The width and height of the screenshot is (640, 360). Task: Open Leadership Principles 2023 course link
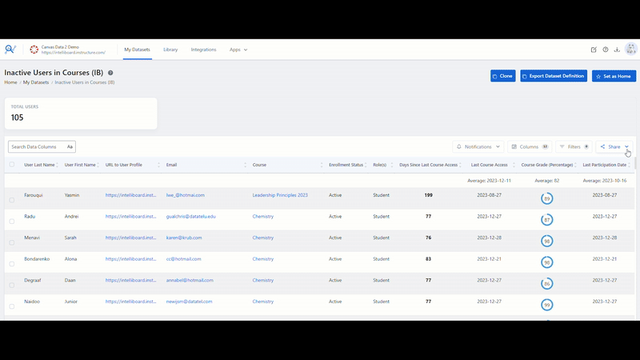(280, 195)
